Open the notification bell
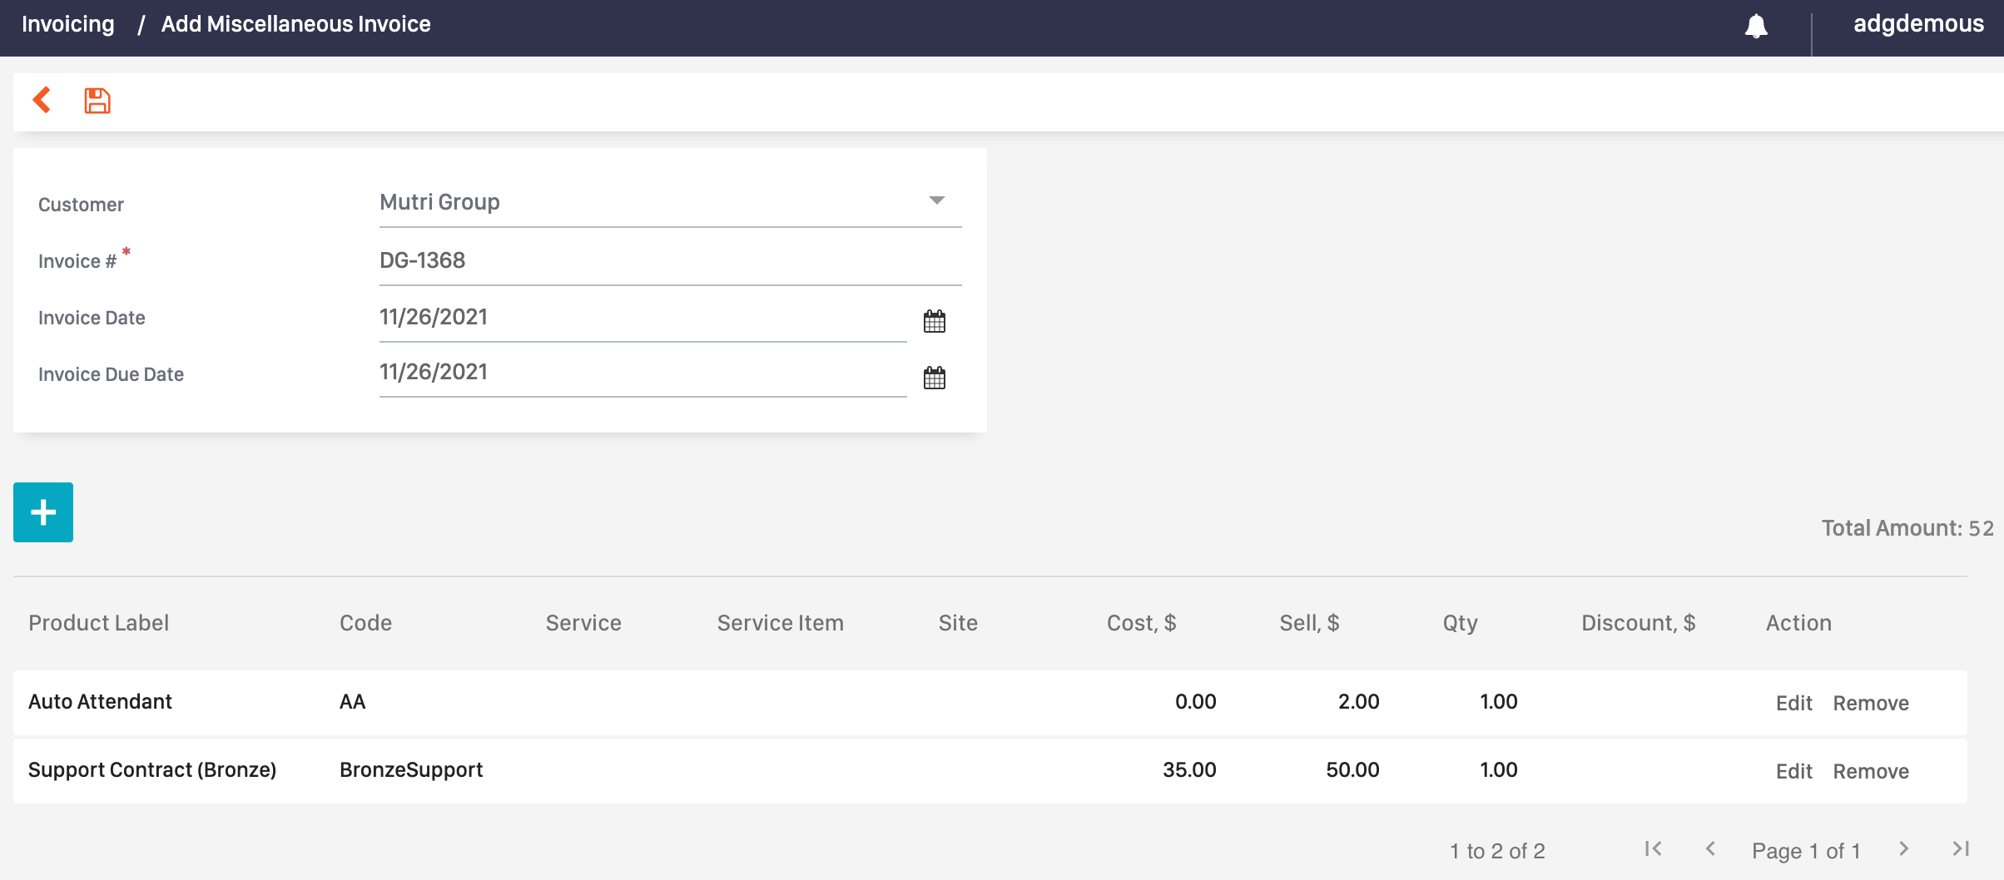The image size is (2004, 880). pyautogui.click(x=1757, y=25)
